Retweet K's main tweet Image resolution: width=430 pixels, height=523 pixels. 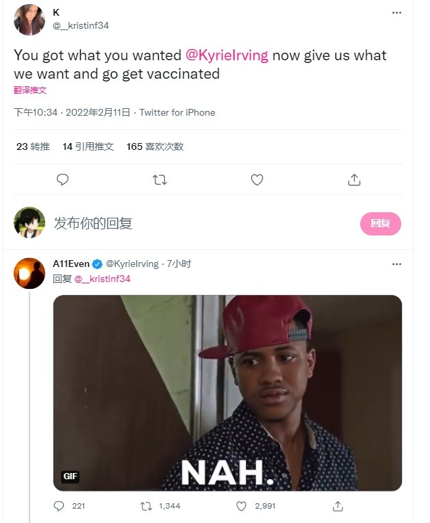(160, 179)
